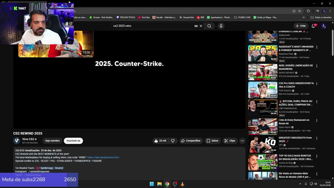Create a clip with Clipe button
This screenshot has width=334, height=188.
pyautogui.click(x=230, y=141)
